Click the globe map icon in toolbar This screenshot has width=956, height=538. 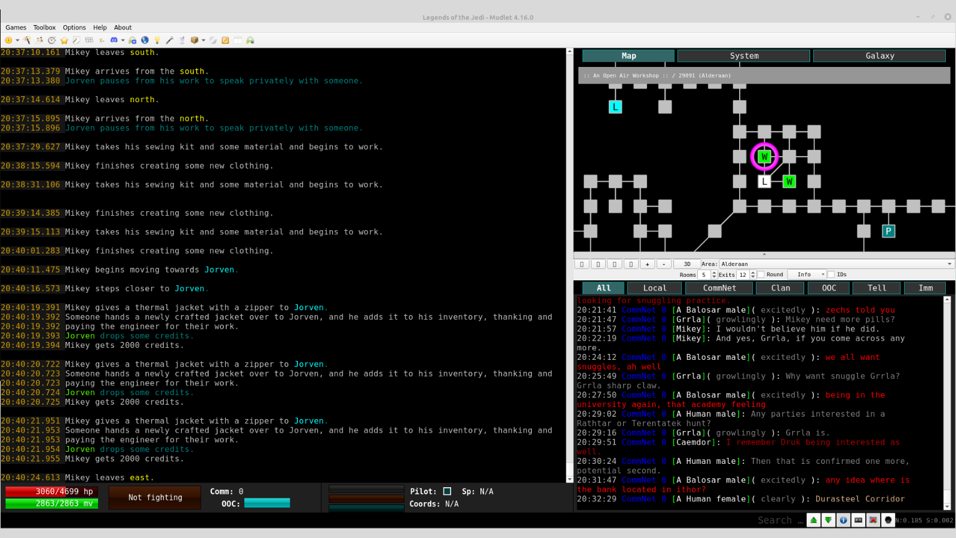point(145,40)
